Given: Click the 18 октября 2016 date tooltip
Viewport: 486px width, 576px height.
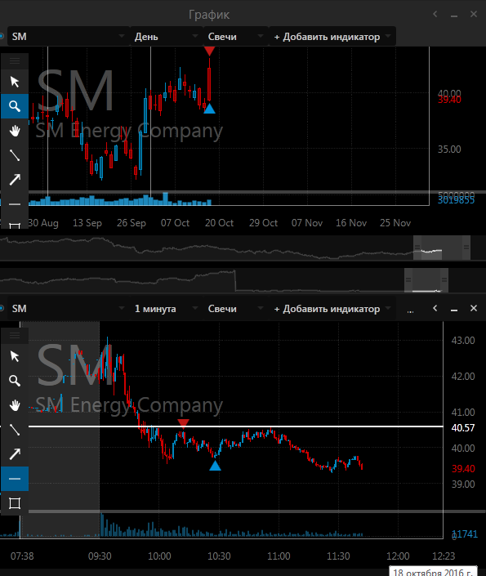Looking at the screenshot, I should [x=433, y=571].
